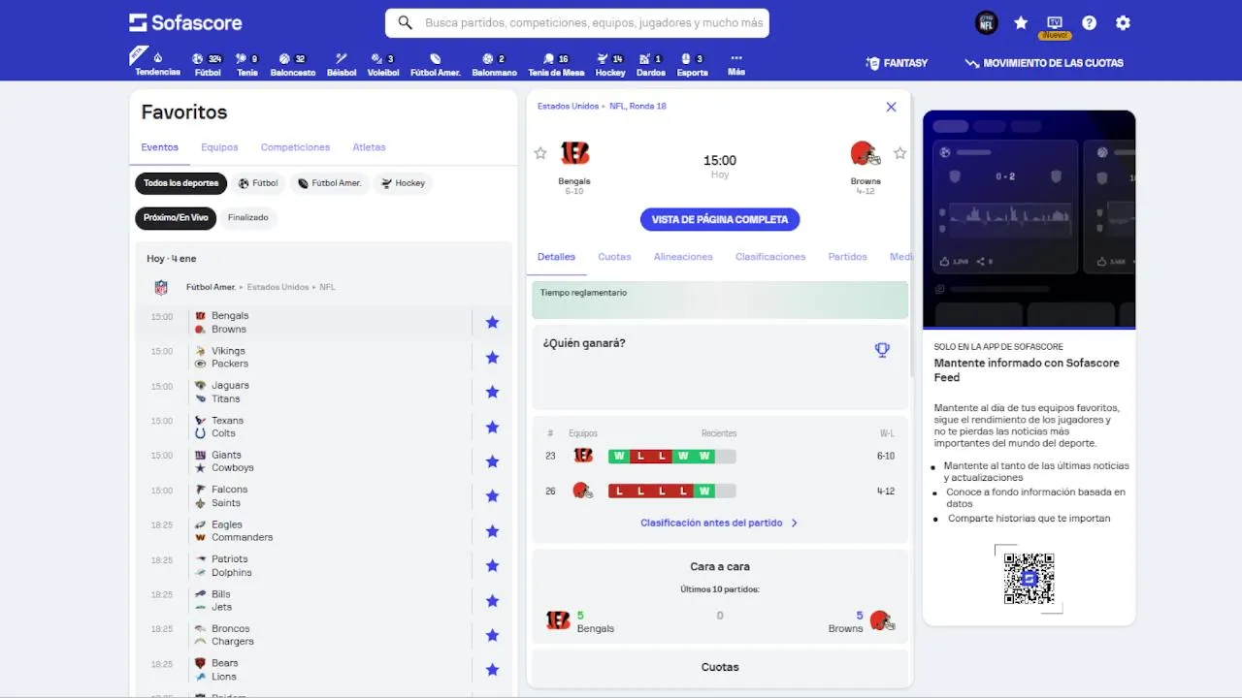Open Clasificación antes del partido link
1242x698 pixels.
click(x=719, y=523)
